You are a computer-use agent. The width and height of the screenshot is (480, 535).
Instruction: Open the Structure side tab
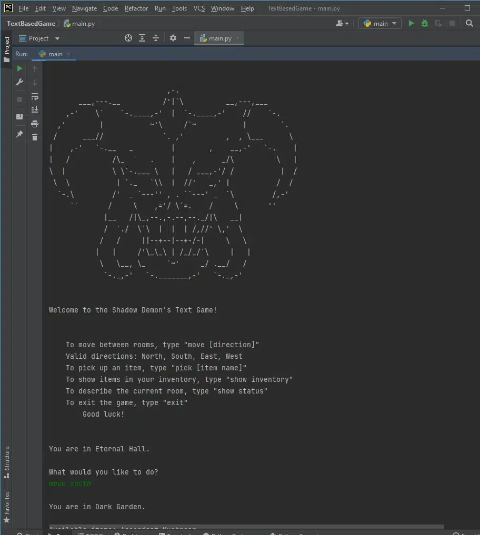(x=6, y=462)
